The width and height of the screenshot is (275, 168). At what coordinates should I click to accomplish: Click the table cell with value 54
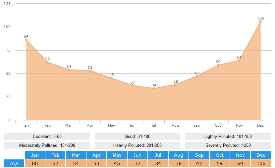tap(76, 163)
